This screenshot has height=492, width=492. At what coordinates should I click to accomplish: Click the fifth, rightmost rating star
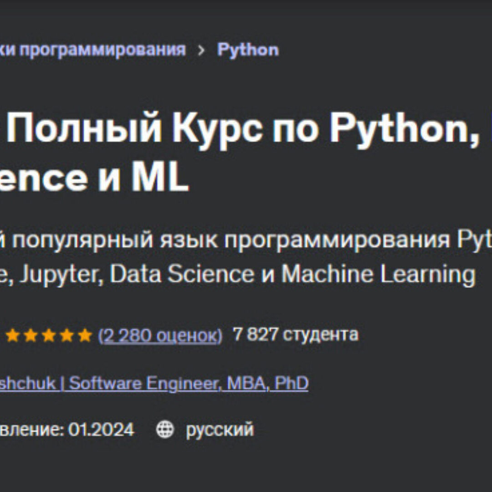(x=84, y=336)
